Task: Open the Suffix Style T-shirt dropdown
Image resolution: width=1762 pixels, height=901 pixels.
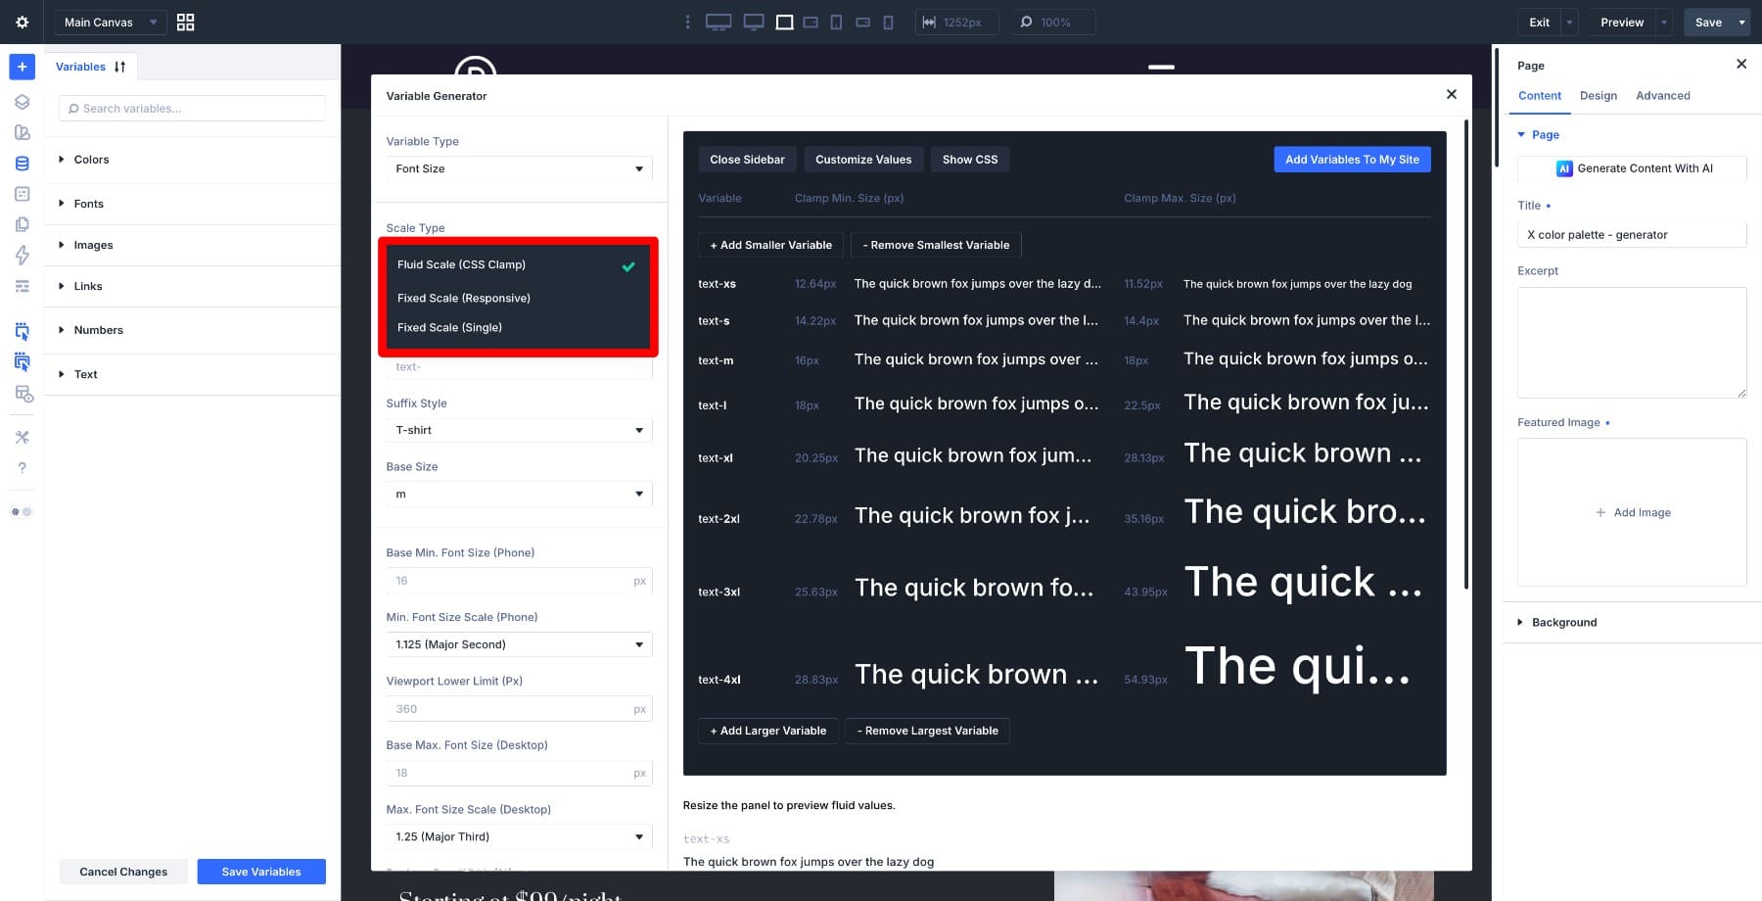Action: pyautogui.click(x=519, y=430)
